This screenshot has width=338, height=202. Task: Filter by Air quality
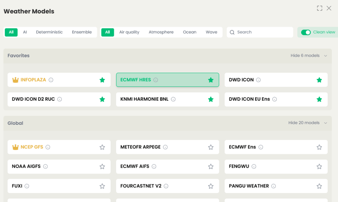click(x=129, y=32)
